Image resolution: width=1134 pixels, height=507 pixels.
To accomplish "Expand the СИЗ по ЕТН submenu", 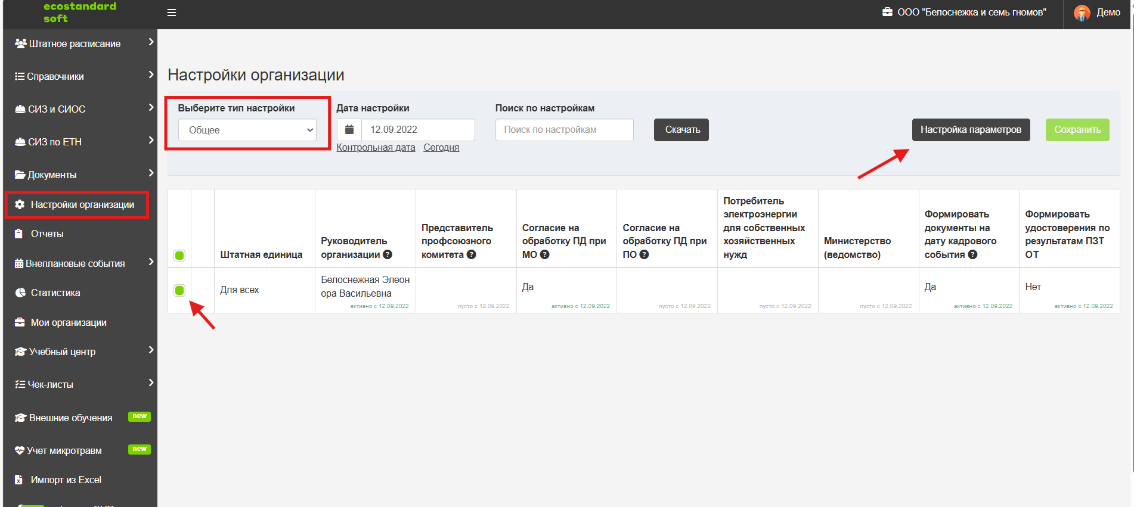I will point(80,142).
